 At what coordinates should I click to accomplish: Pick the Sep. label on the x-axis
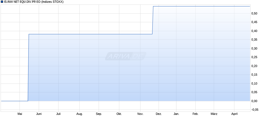tap(99, 114)
